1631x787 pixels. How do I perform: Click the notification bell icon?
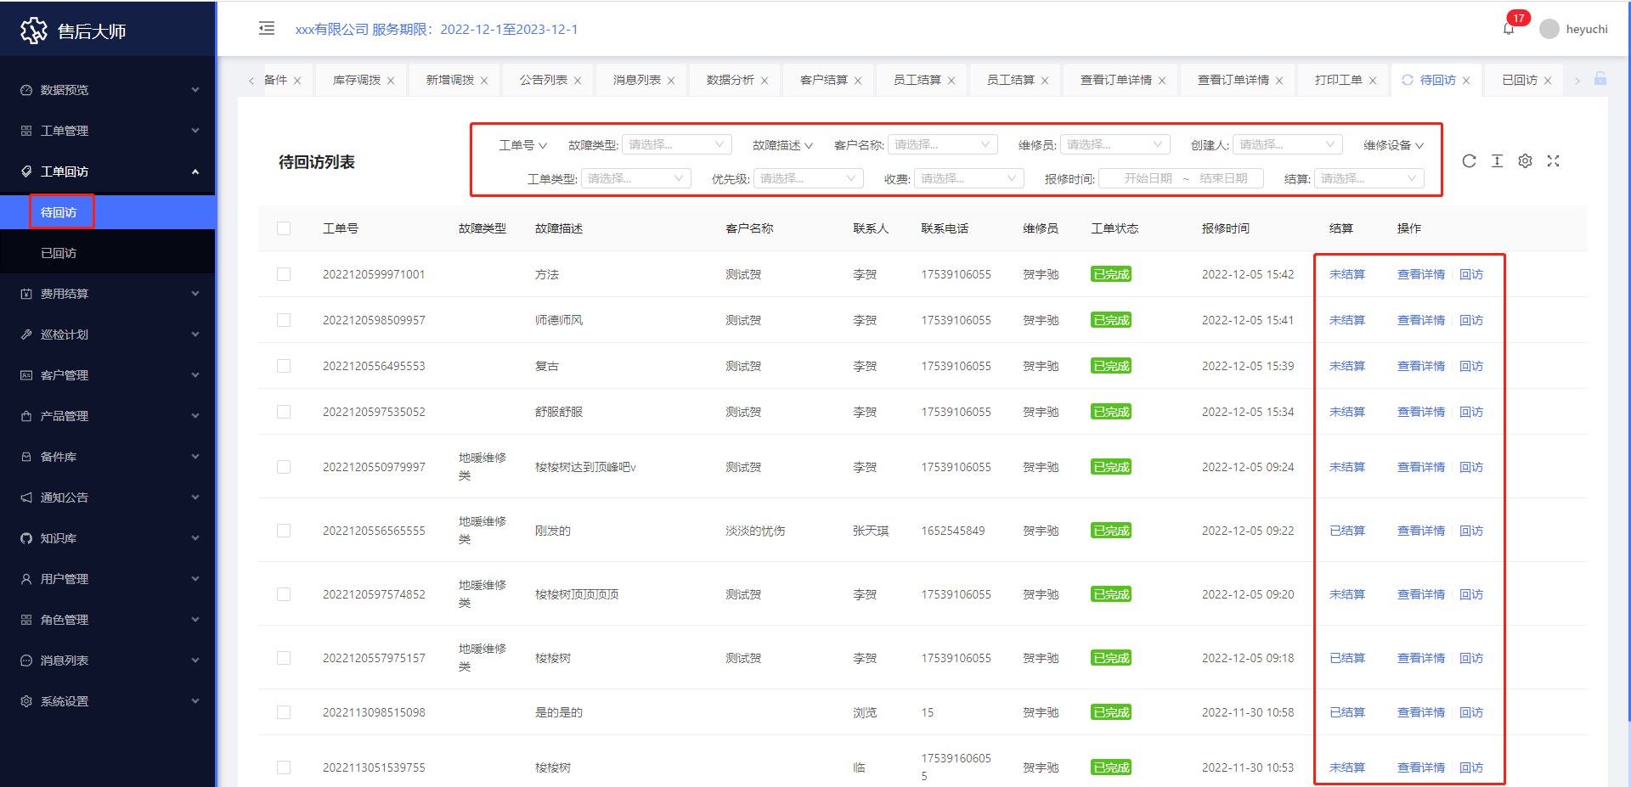1509,29
